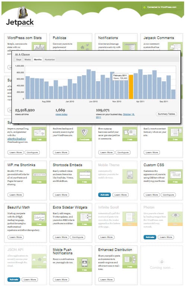Click the Enhanced Distribution card title
Image resolution: width=186 pixels, height=287 pixels.
tap(115, 250)
